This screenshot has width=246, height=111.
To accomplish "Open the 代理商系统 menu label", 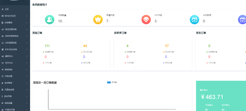I will point(9,90).
